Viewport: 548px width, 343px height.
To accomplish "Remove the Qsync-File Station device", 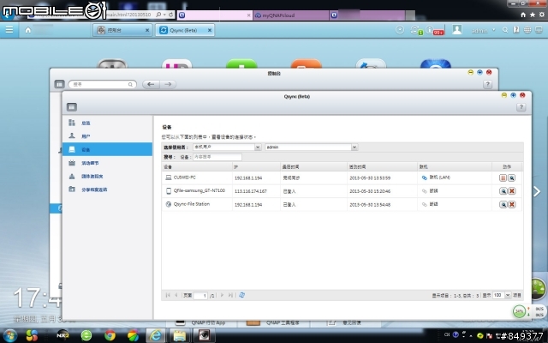I will tap(512, 204).
